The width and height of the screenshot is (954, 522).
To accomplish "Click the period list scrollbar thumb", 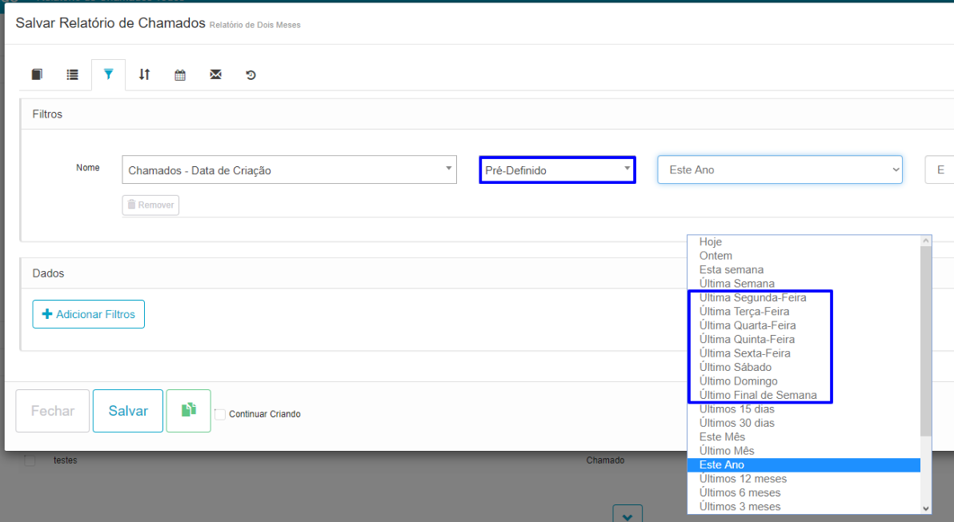I will (x=926, y=341).
